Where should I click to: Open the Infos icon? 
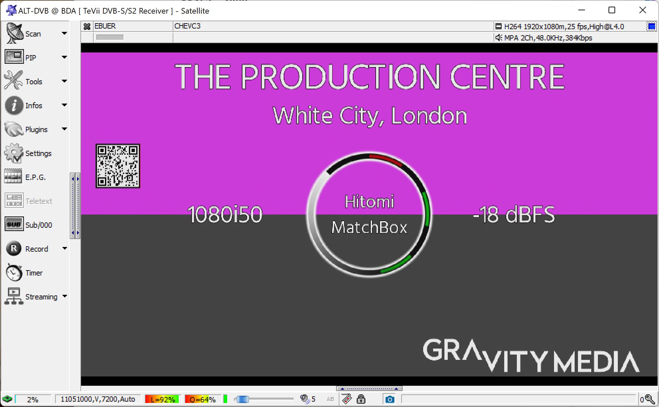pyautogui.click(x=14, y=105)
